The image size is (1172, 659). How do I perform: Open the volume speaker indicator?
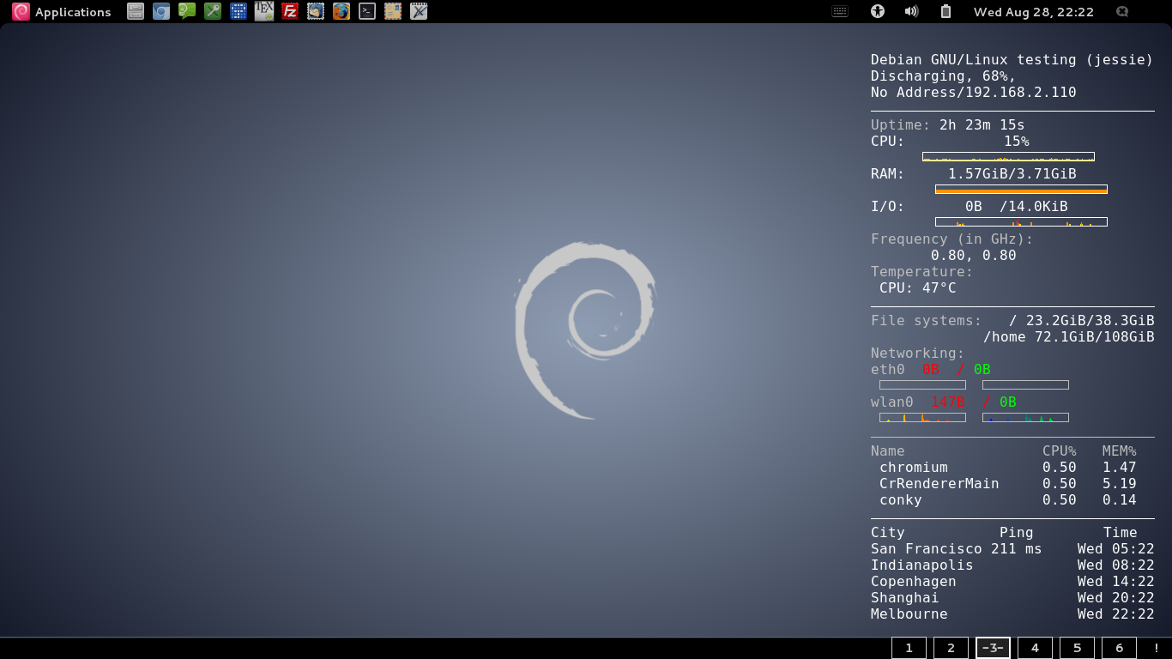click(x=911, y=12)
